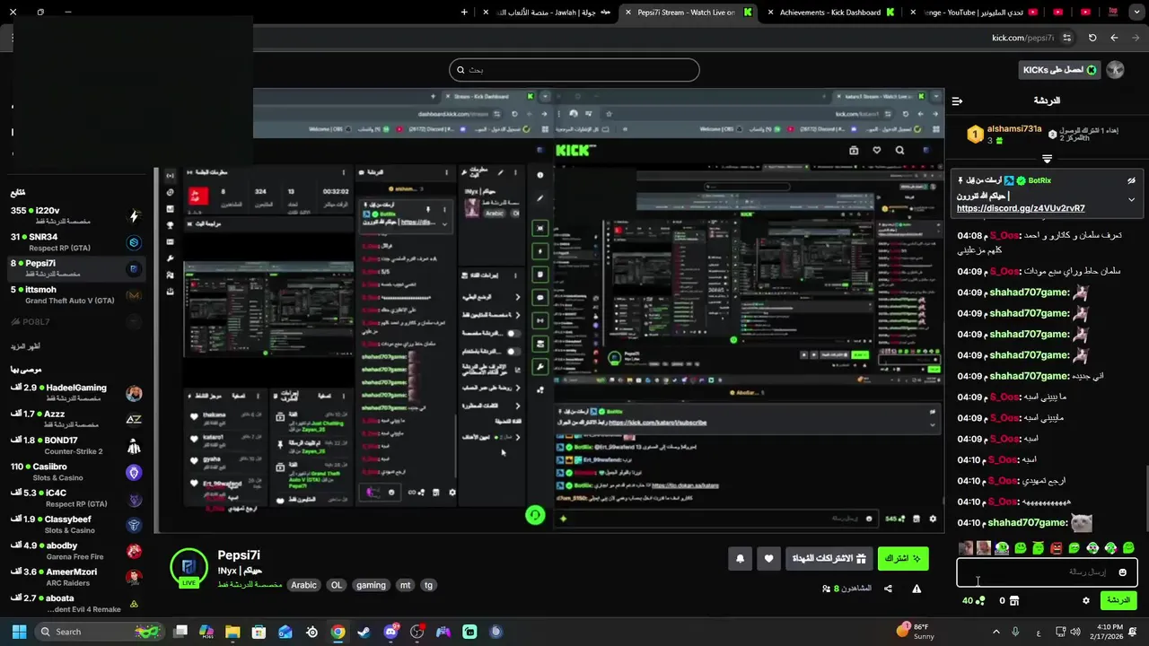Open Windows Start menu
This screenshot has height=646, width=1149.
[19, 632]
